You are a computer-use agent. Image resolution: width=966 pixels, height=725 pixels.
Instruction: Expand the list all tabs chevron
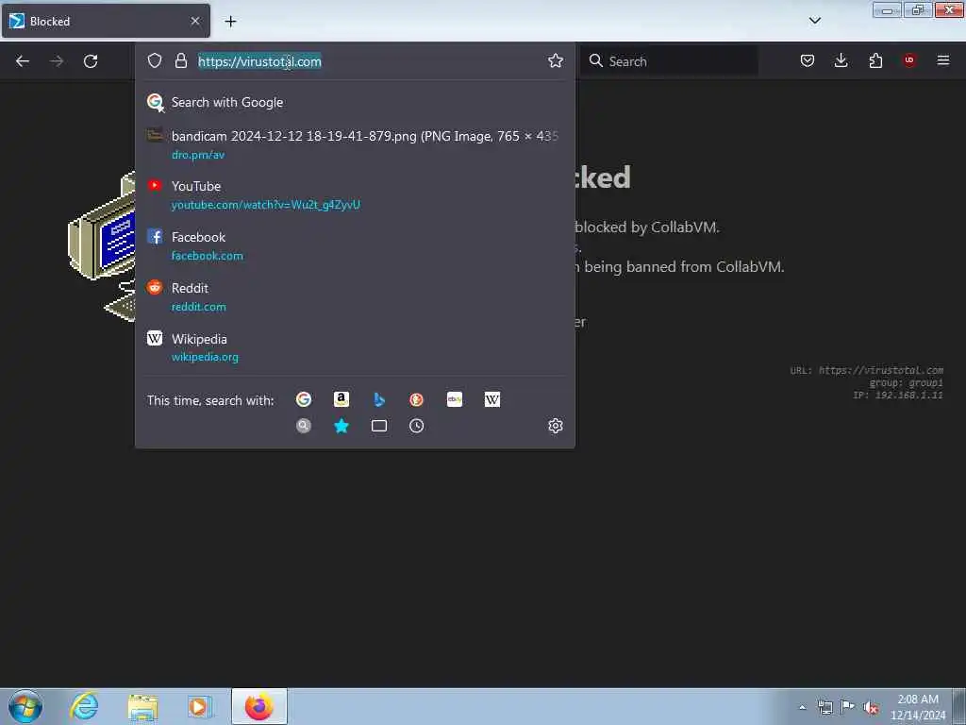(x=814, y=21)
